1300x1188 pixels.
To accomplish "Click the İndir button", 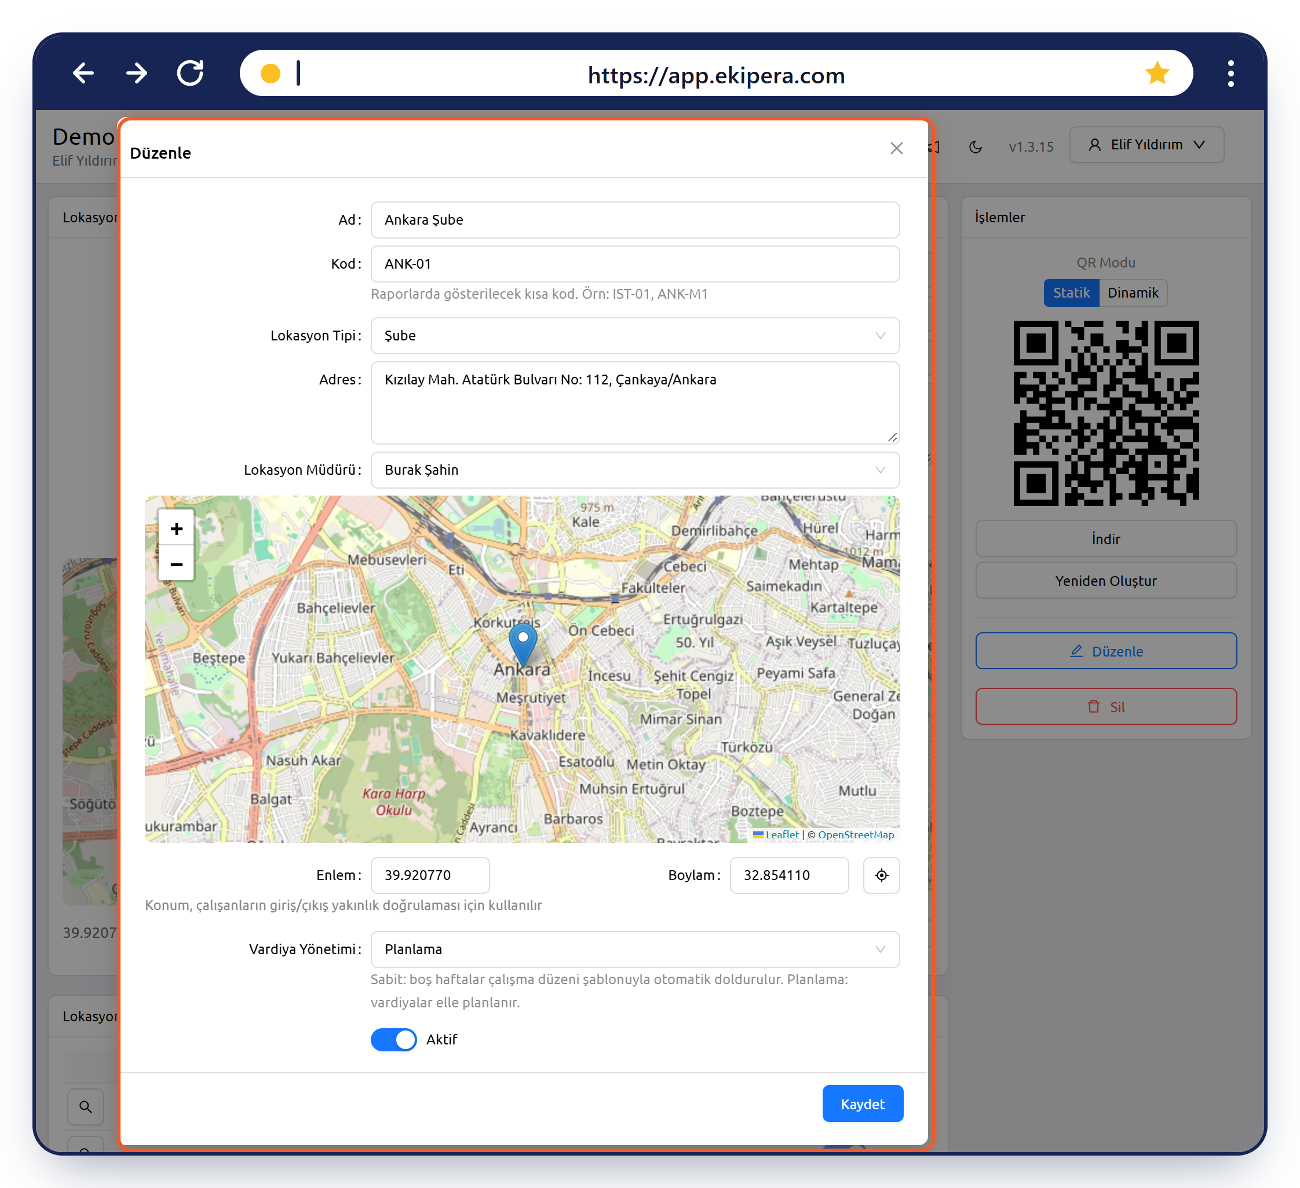I will click(1106, 538).
